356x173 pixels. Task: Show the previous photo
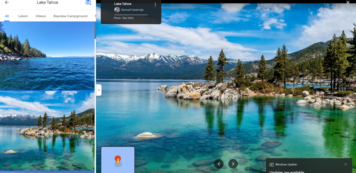click(x=219, y=164)
